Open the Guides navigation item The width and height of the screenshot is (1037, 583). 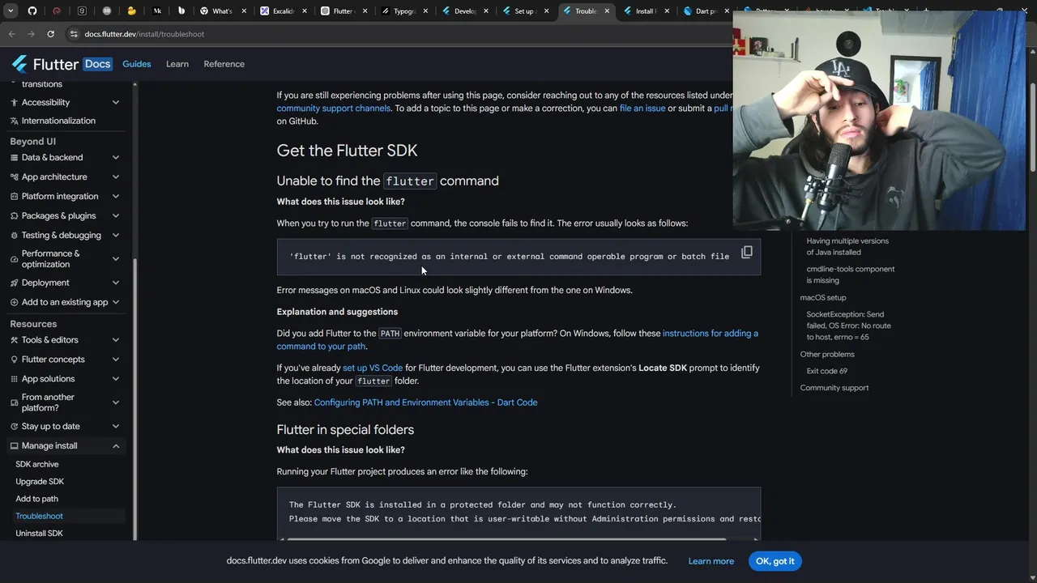tap(137, 64)
